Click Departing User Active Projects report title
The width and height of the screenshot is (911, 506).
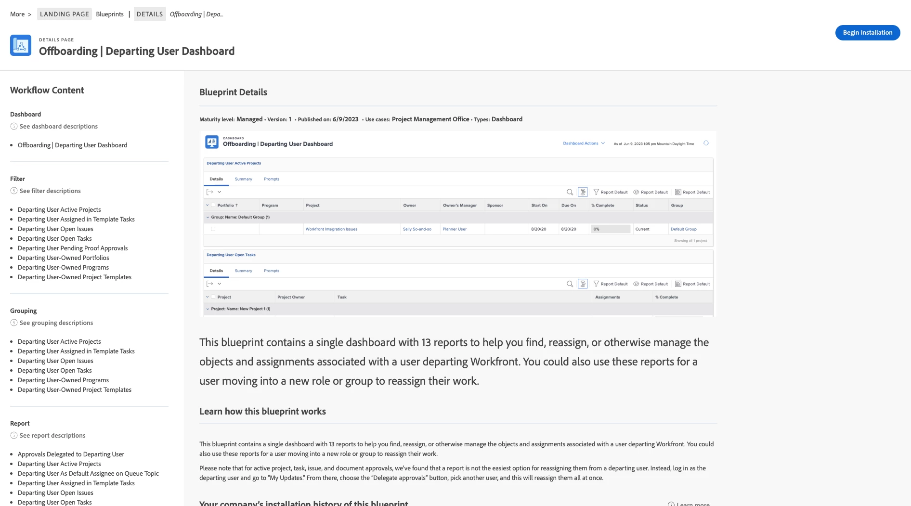234,163
